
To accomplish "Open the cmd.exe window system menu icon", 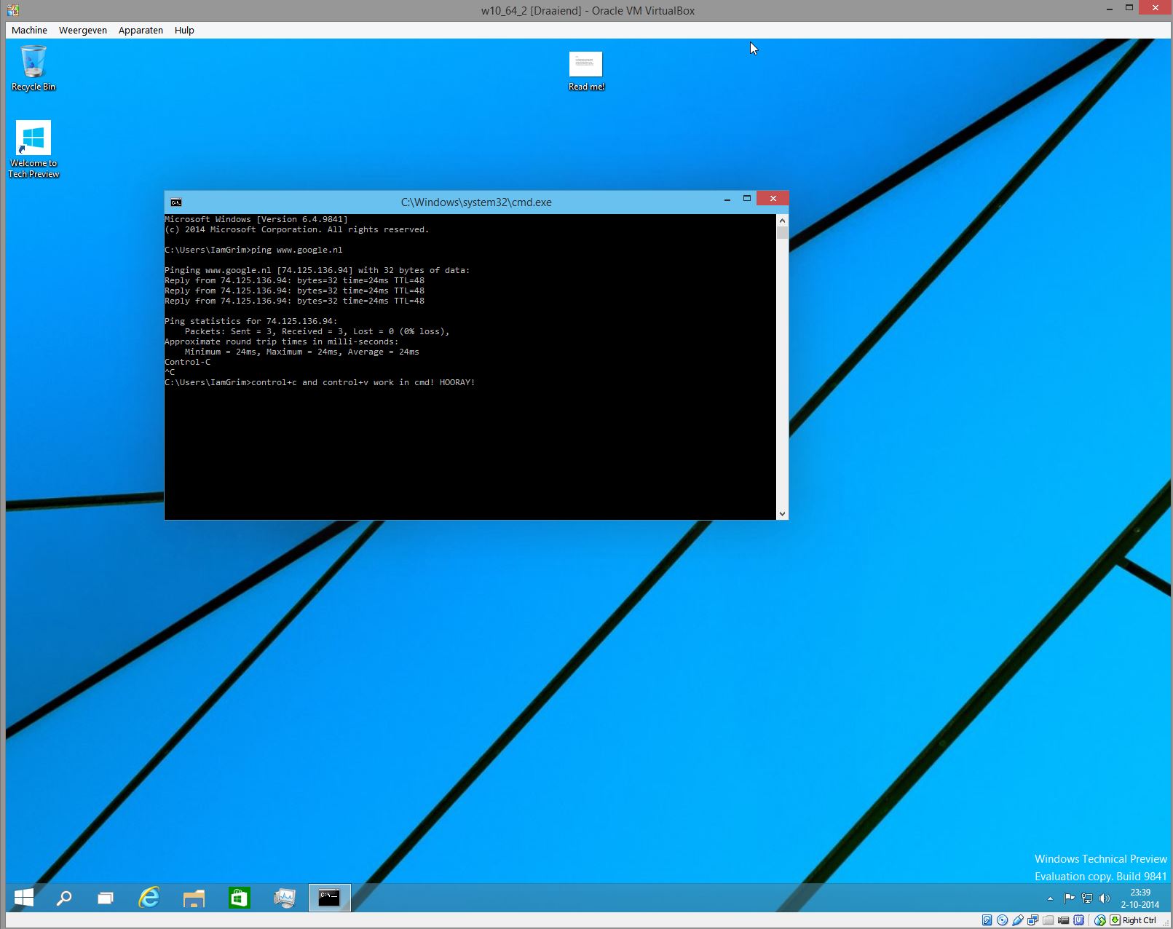I will click(x=176, y=202).
